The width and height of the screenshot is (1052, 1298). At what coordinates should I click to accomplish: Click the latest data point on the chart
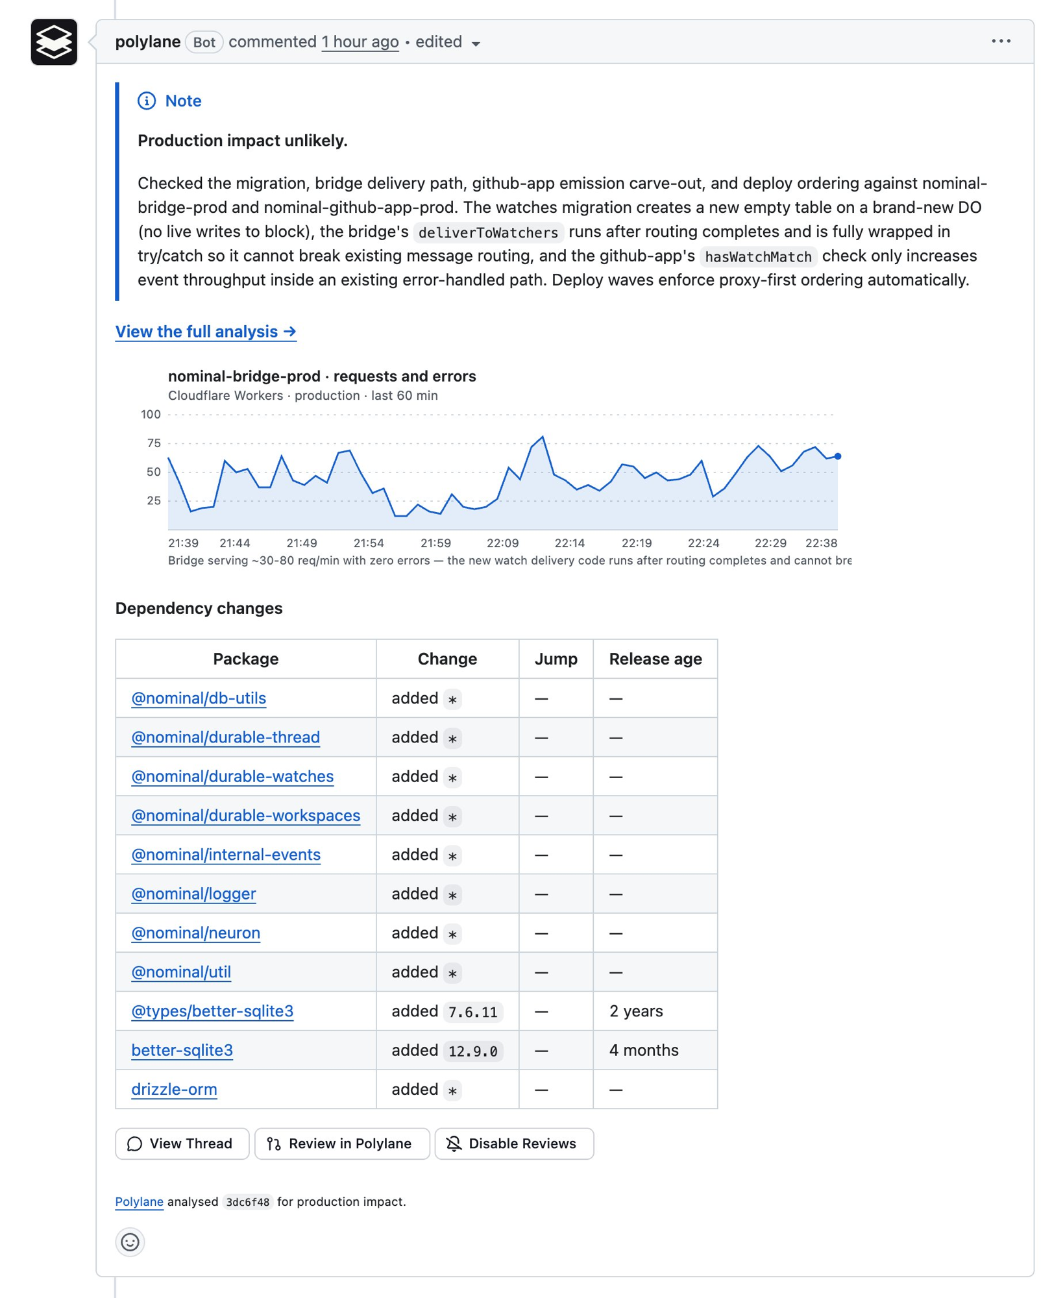coord(838,456)
